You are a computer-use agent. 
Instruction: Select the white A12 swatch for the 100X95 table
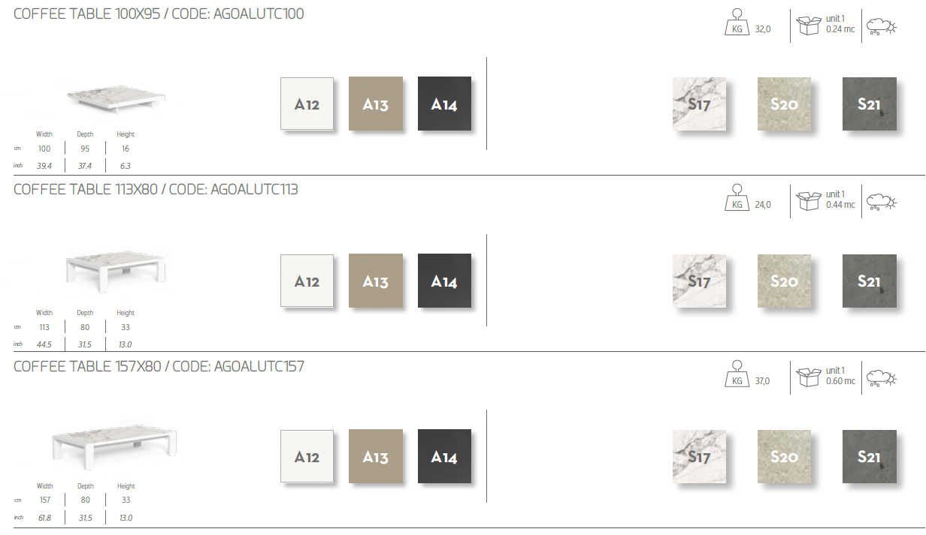[x=307, y=104]
